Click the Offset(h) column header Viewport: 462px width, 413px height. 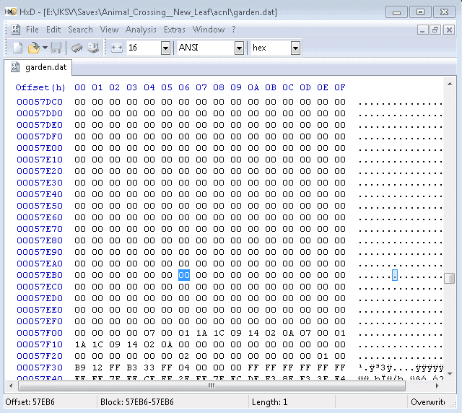pyautogui.click(x=40, y=87)
